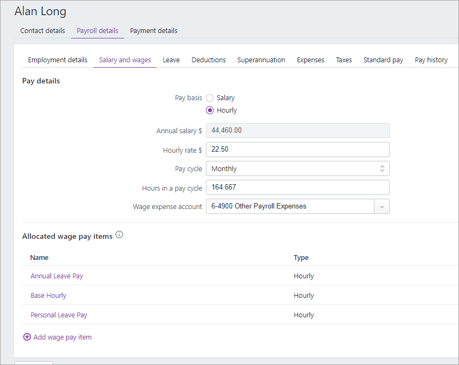Click the stepper chevrons in Pay cycle field
This screenshot has width=459, height=365.
click(x=382, y=168)
